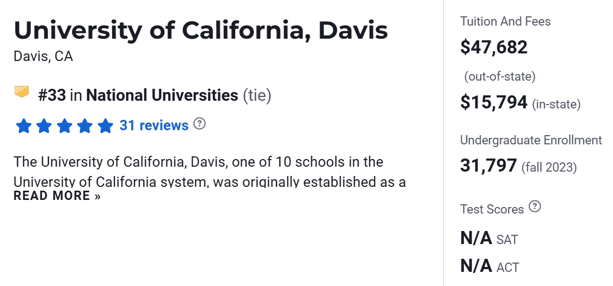Expand the description with READ MORE
Viewport: 613px width, 286px height.
[57, 196]
